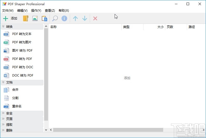
Task: Collapse the 转换 section
Action: coord(22,27)
